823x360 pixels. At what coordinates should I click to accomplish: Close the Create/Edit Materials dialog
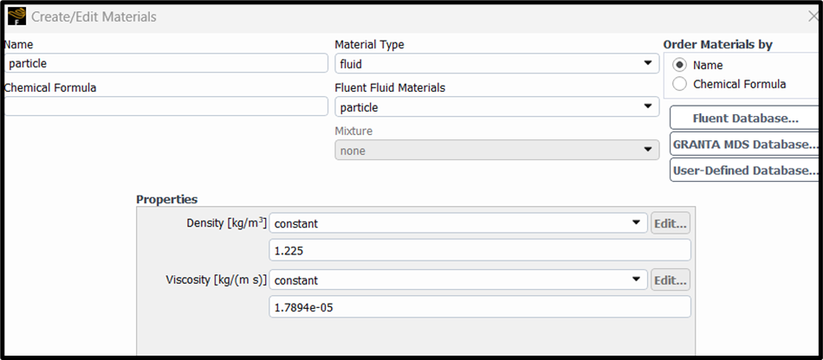click(813, 16)
